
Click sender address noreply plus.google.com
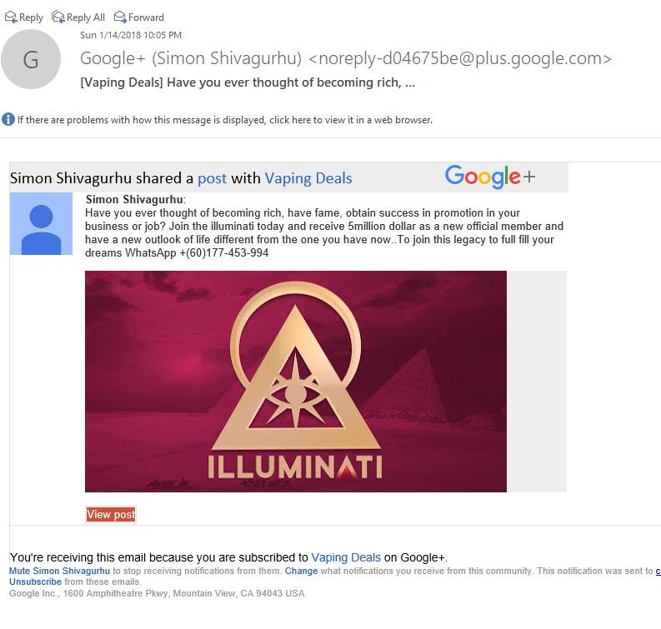(460, 58)
